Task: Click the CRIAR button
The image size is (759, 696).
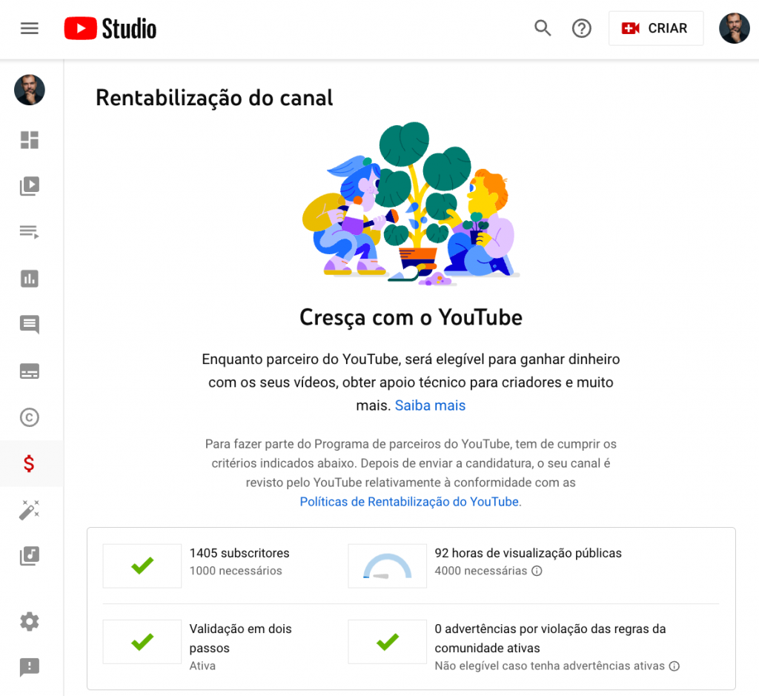Action: point(656,29)
